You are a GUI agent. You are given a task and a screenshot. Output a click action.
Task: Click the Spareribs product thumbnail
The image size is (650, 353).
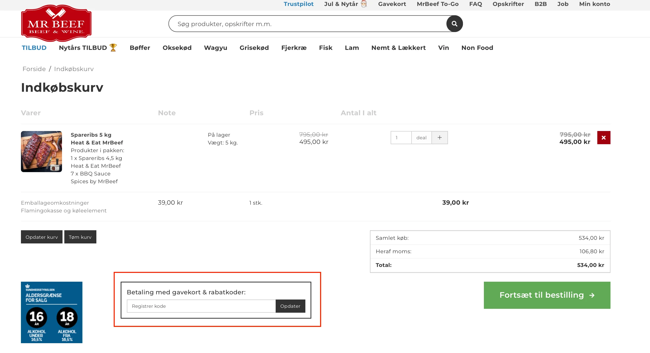pos(41,151)
